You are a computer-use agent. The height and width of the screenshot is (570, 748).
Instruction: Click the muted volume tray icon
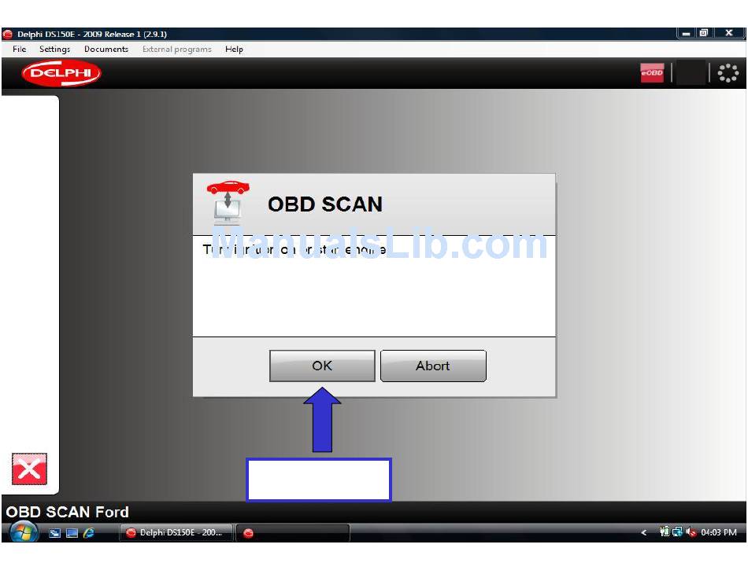point(691,532)
